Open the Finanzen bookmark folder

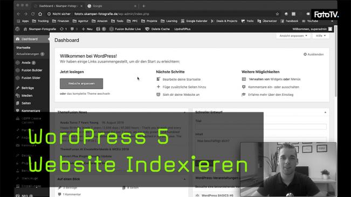coord(61,21)
